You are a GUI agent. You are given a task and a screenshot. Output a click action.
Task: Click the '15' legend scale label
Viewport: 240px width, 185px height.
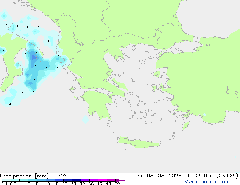56,183
